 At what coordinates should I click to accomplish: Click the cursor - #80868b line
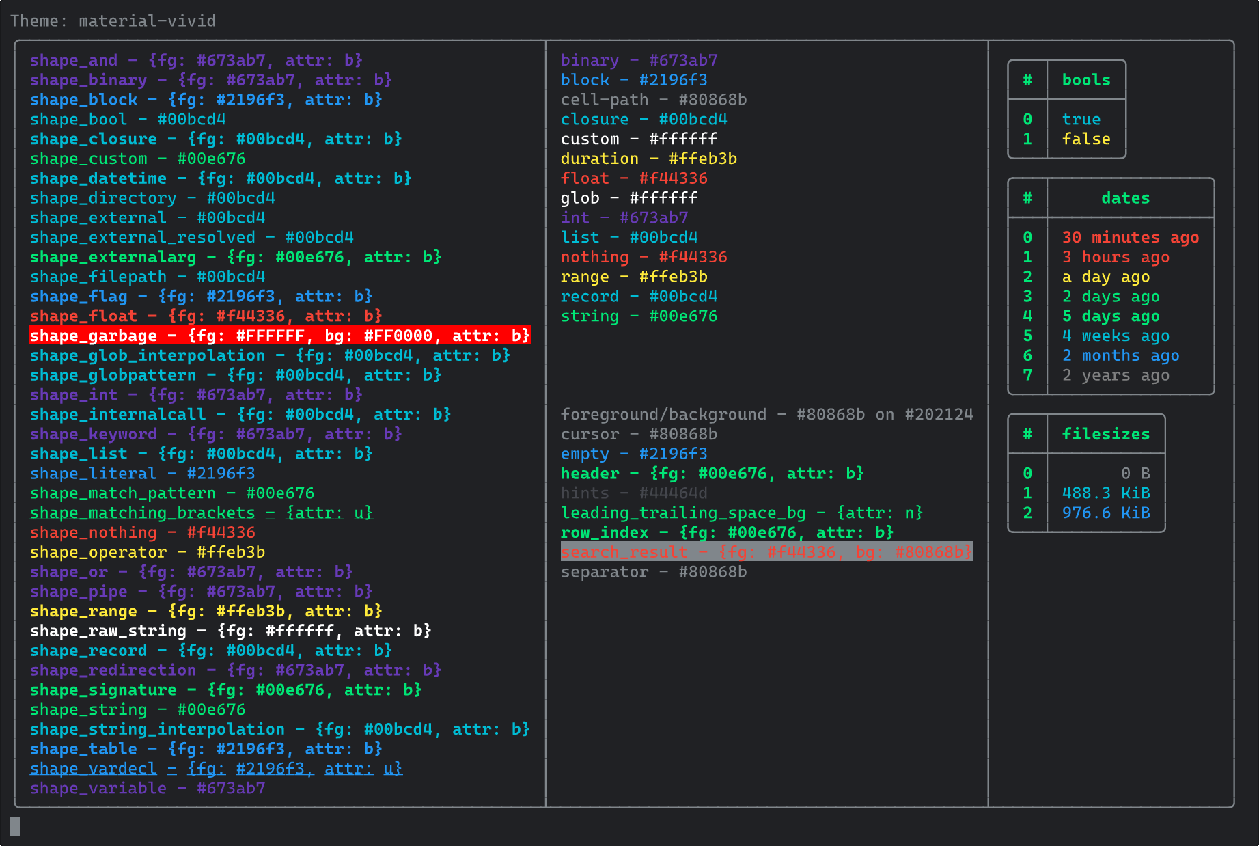pos(639,434)
